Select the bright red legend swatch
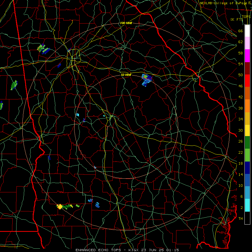Image resolution: width=252 pixels, height=252 pixels. point(247,81)
